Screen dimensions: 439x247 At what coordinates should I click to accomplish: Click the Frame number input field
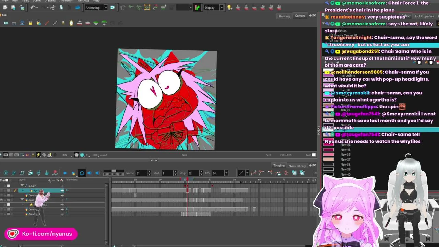(141, 173)
